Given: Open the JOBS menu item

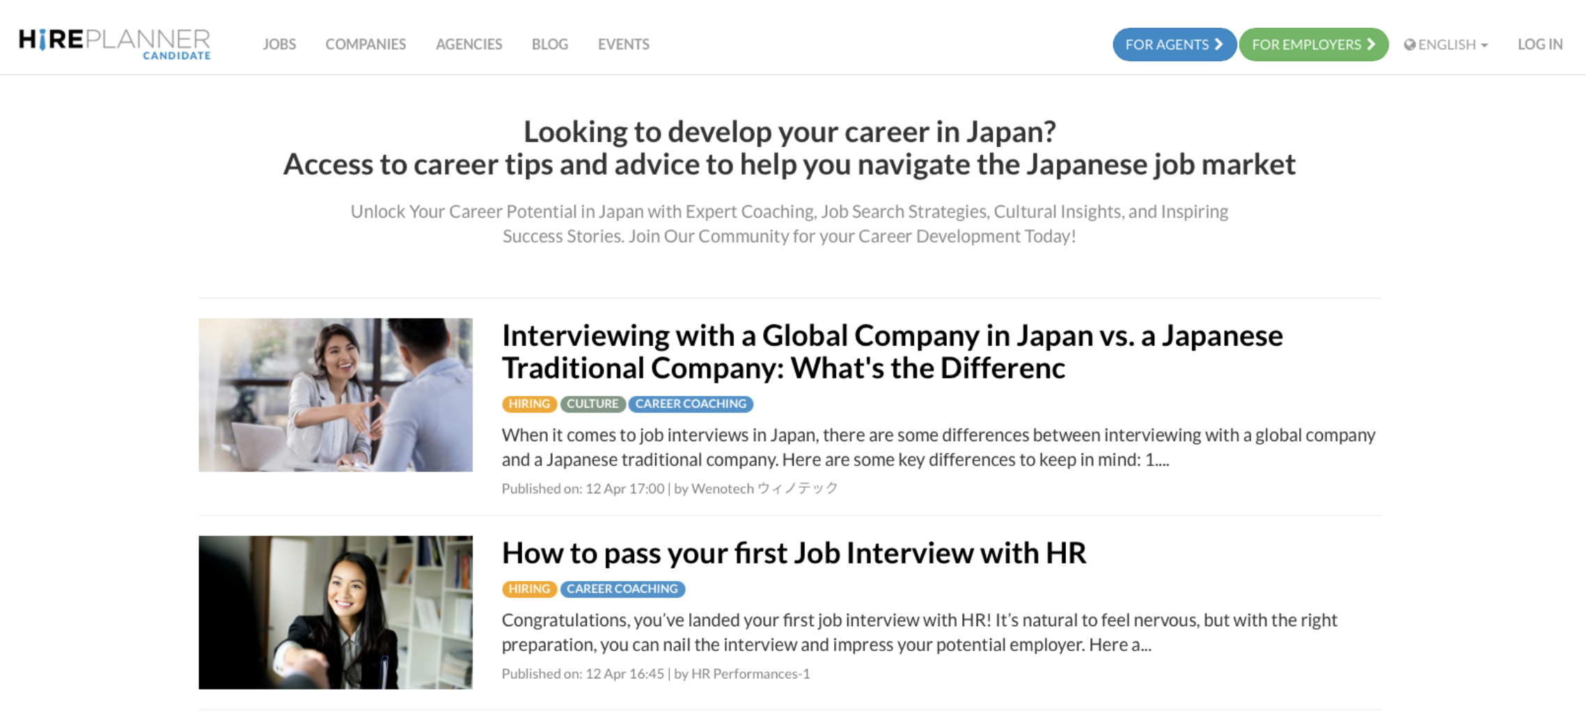Looking at the screenshot, I should click(x=279, y=44).
